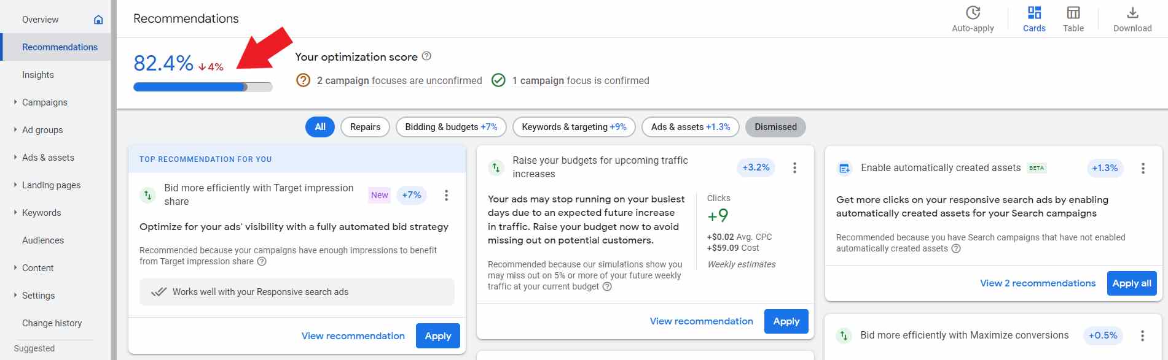Click the optimization score progress bar
The width and height of the screenshot is (1168, 360).
[x=203, y=87]
